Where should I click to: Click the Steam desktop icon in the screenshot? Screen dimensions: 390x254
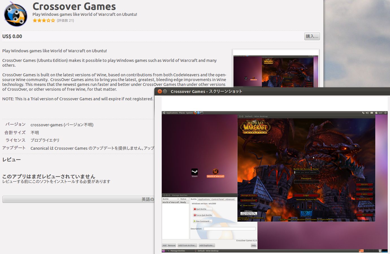[x=194, y=173]
